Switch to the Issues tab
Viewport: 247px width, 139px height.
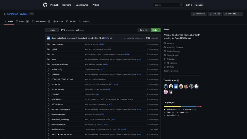pos(22,21)
